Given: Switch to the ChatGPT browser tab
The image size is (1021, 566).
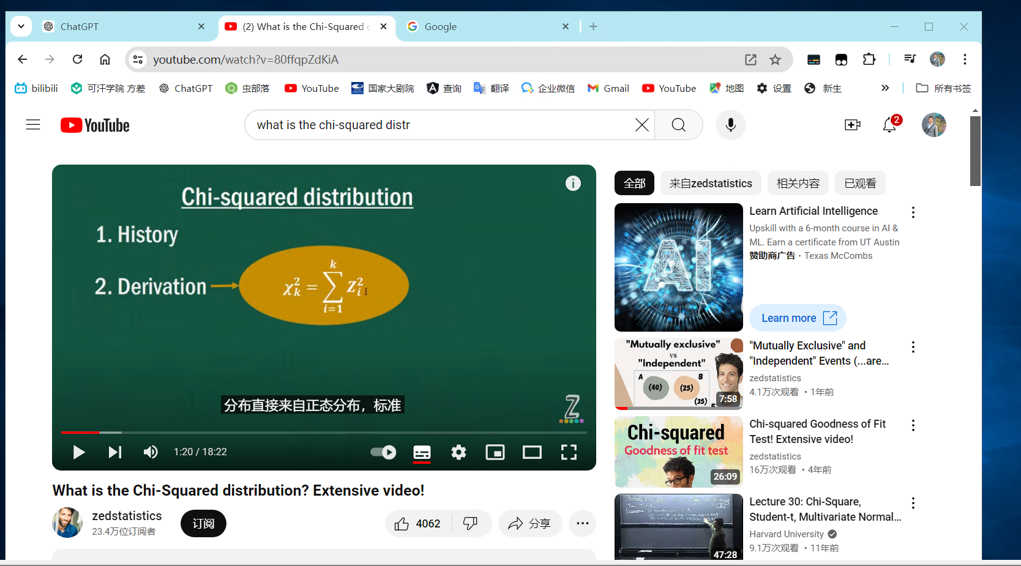Looking at the screenshot, I should [122, 26].
